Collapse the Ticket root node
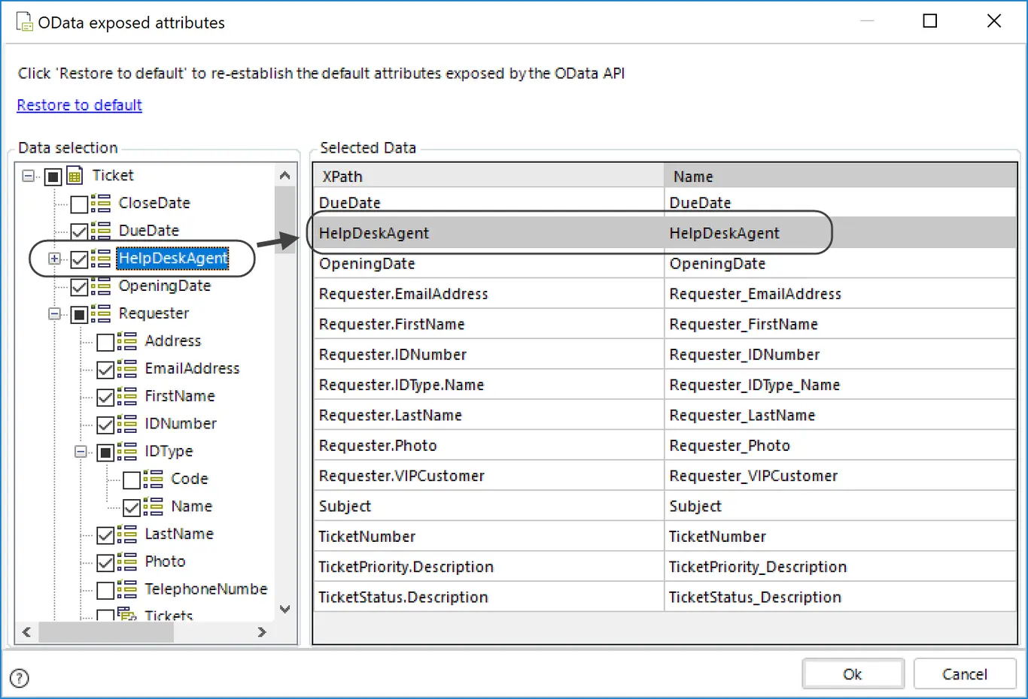Screen dimensions: 1028x699 (x=29, y=176)
